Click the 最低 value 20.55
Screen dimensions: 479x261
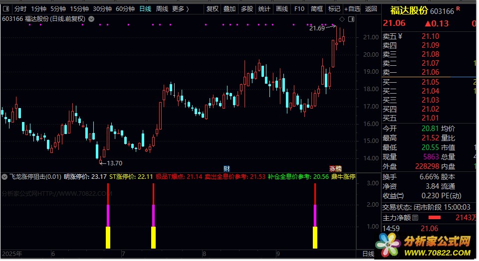pyautogui.click(x=430, y=147)
